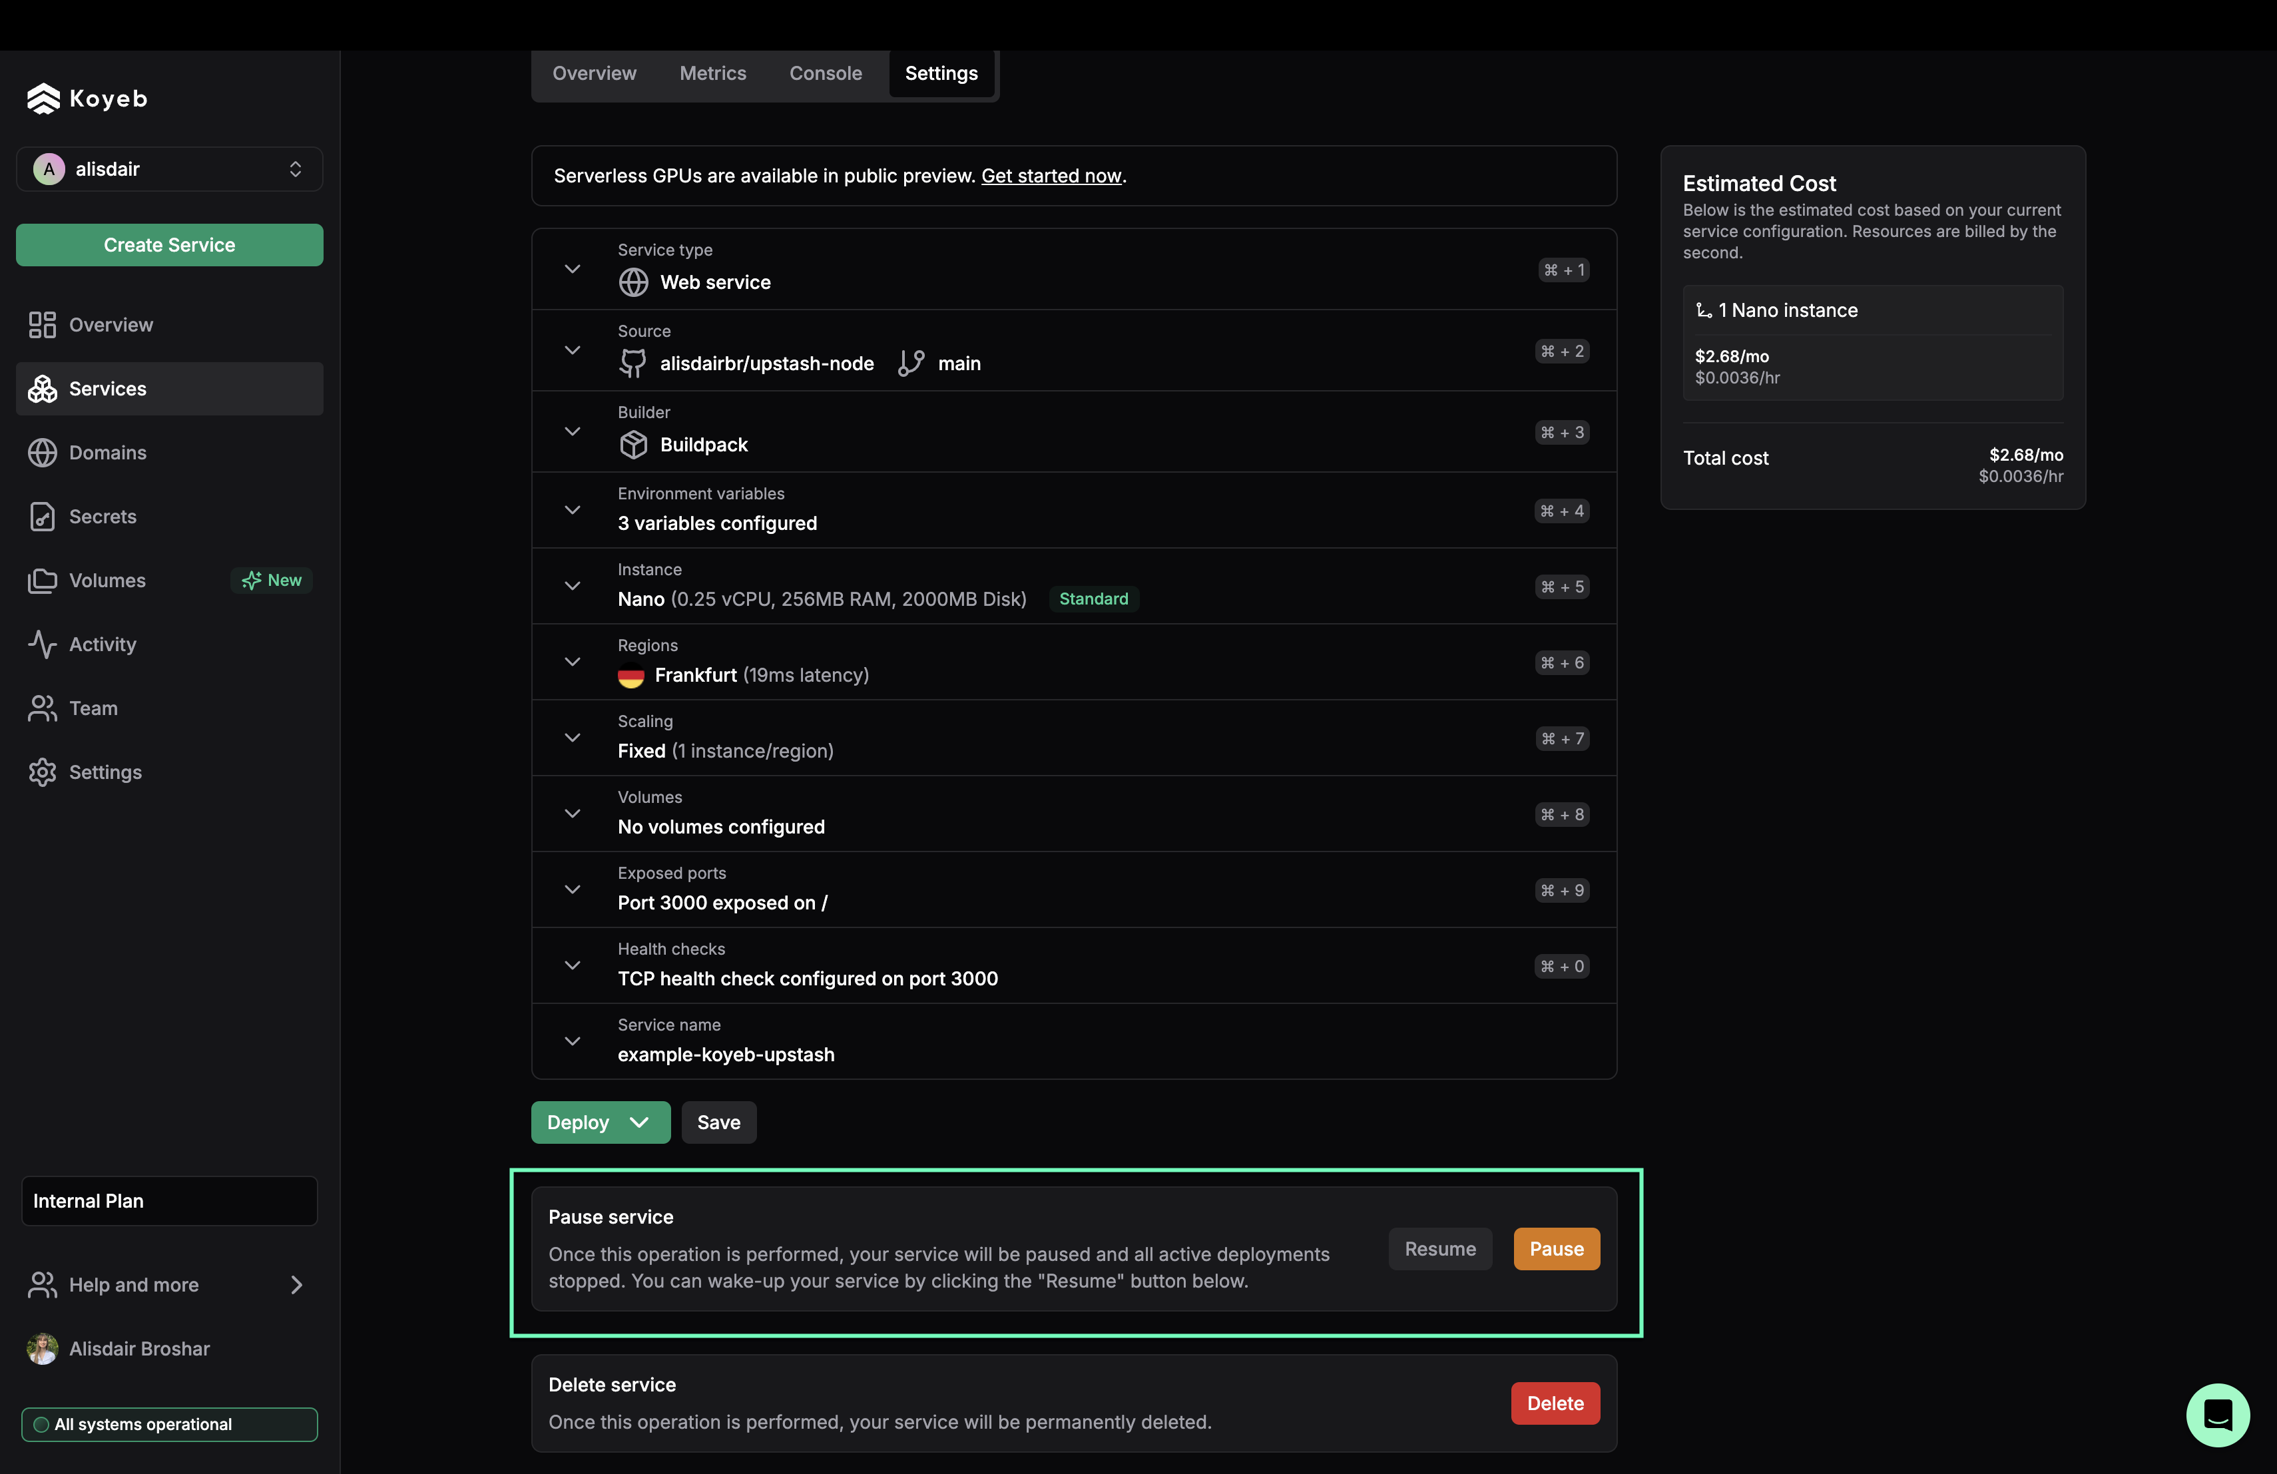
Task: Click Get started now serverless GPUs link
Action: (x=1051, y=174)
